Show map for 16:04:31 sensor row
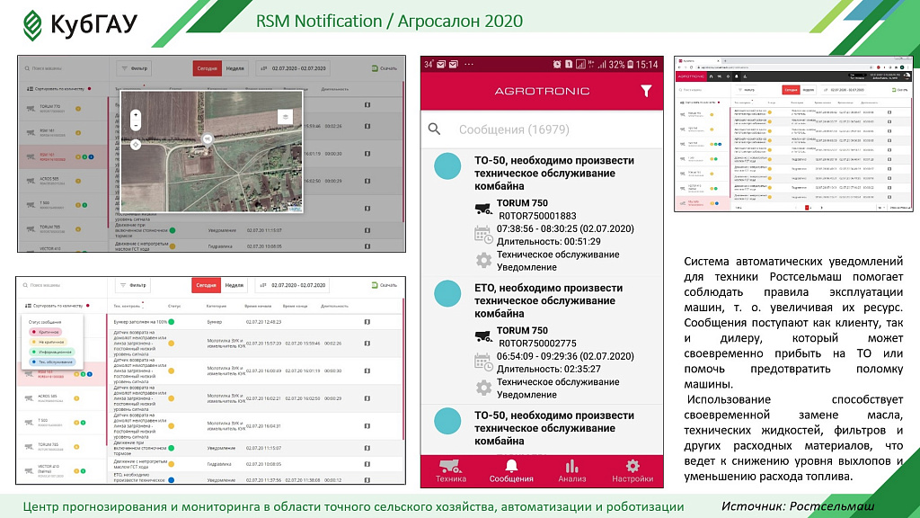Viewport: 920px width, 518px height. point(367,425)
